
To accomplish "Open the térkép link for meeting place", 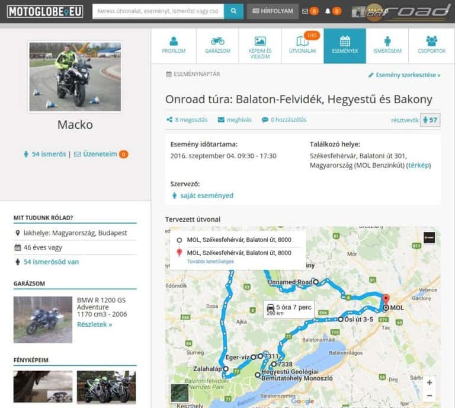I will pos(418,165).
